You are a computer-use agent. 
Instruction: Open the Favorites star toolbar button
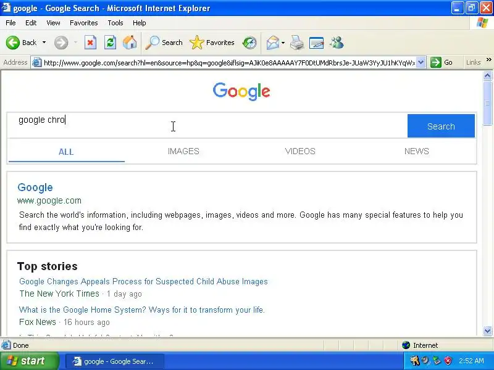(212, 43)
